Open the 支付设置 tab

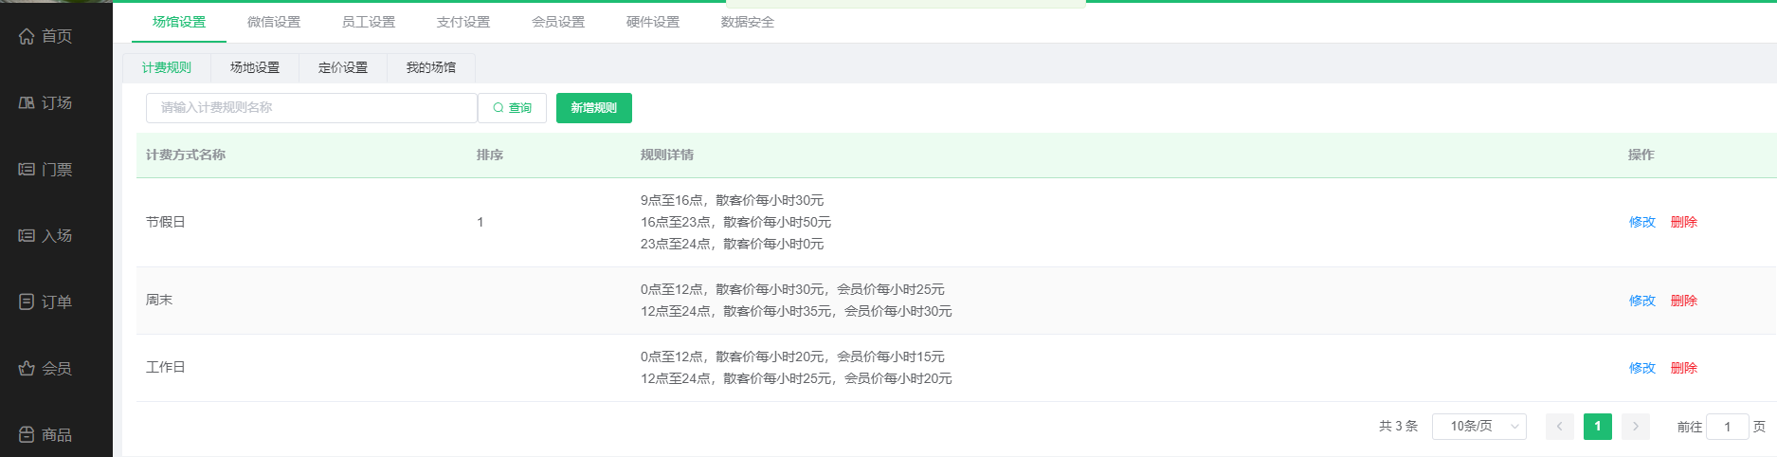point(463,22)
